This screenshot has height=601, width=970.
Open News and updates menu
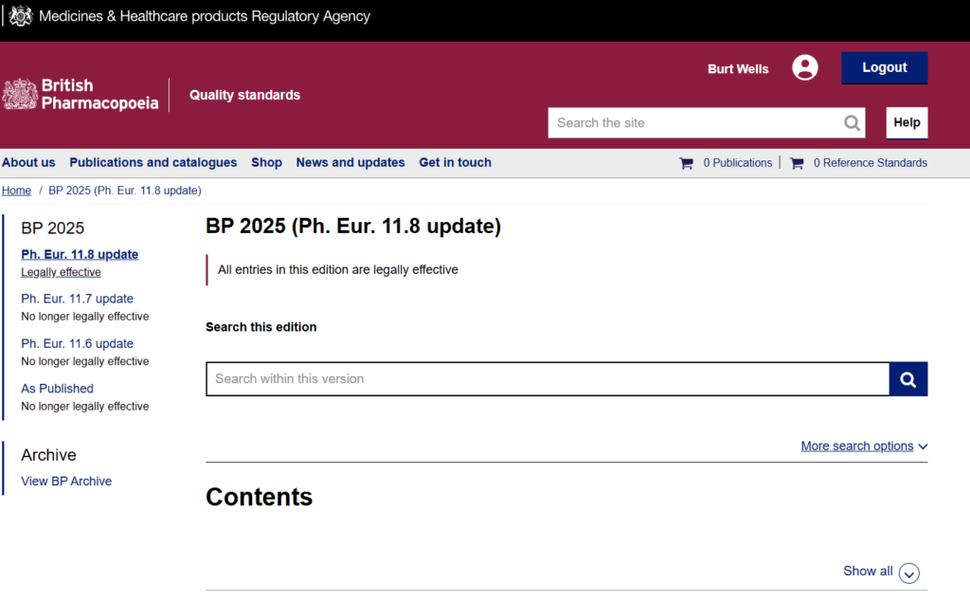click(350, 163)
